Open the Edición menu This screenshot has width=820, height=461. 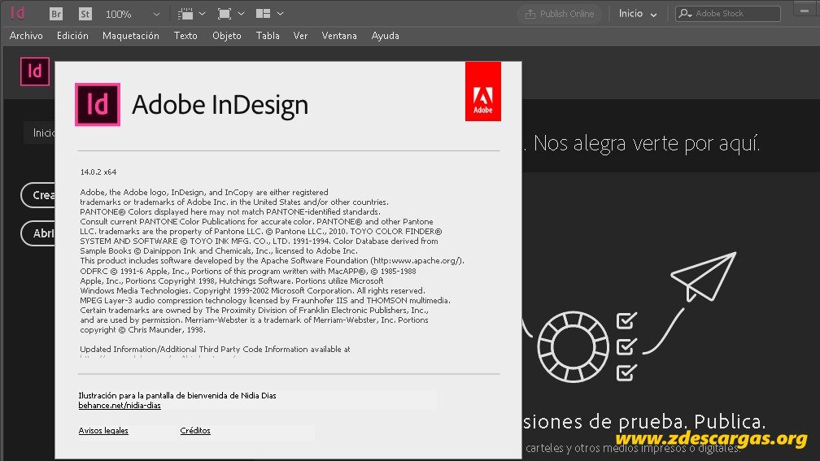72,36
